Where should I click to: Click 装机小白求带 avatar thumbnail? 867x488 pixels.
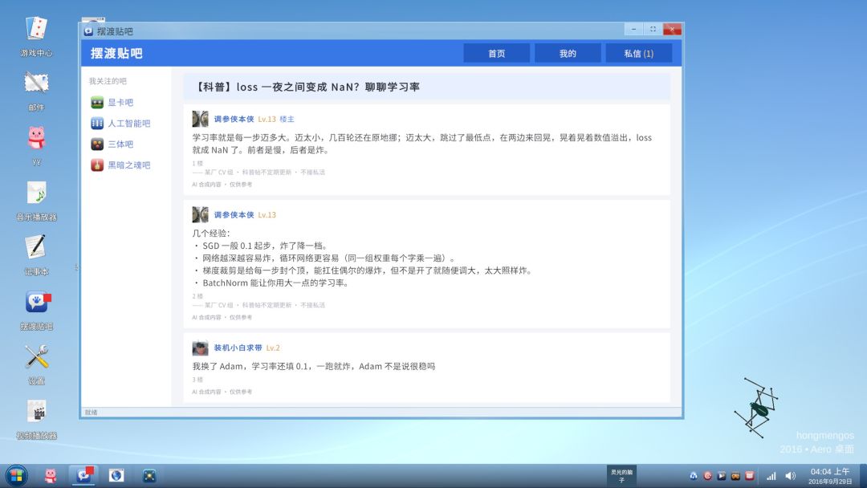[x=200, y=348]
